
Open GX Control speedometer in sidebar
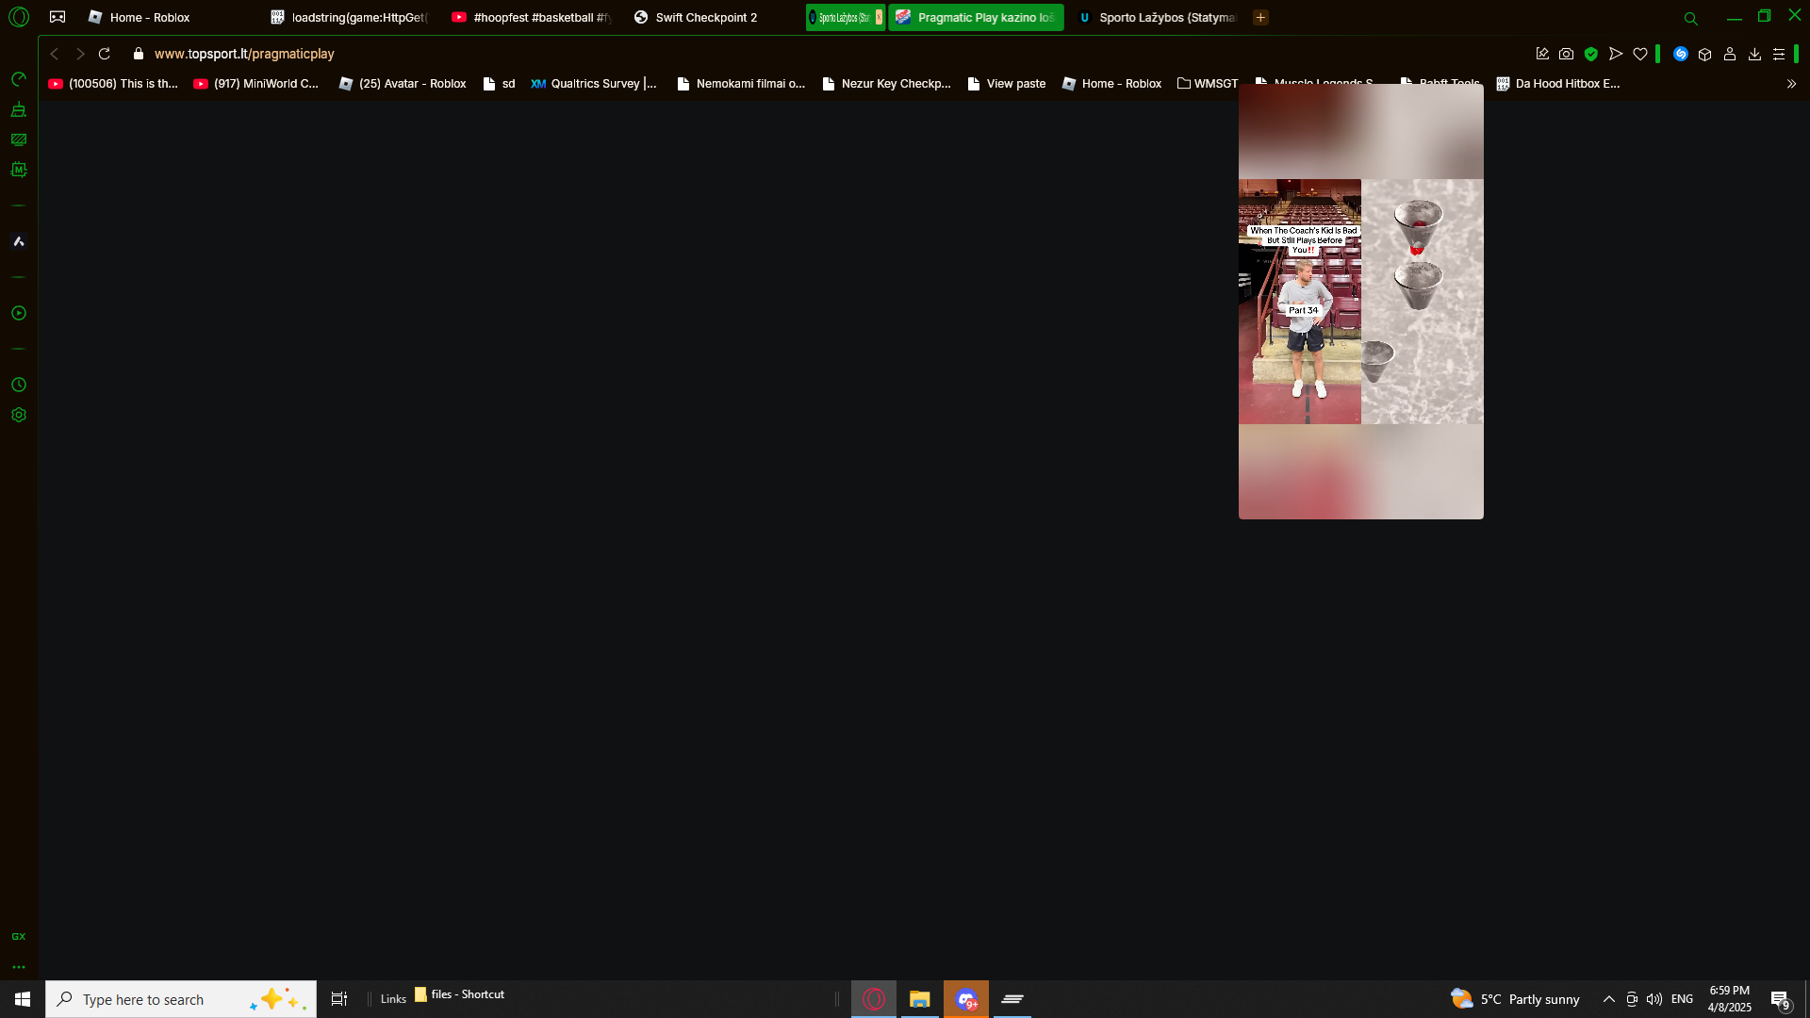tap(18, 79)
